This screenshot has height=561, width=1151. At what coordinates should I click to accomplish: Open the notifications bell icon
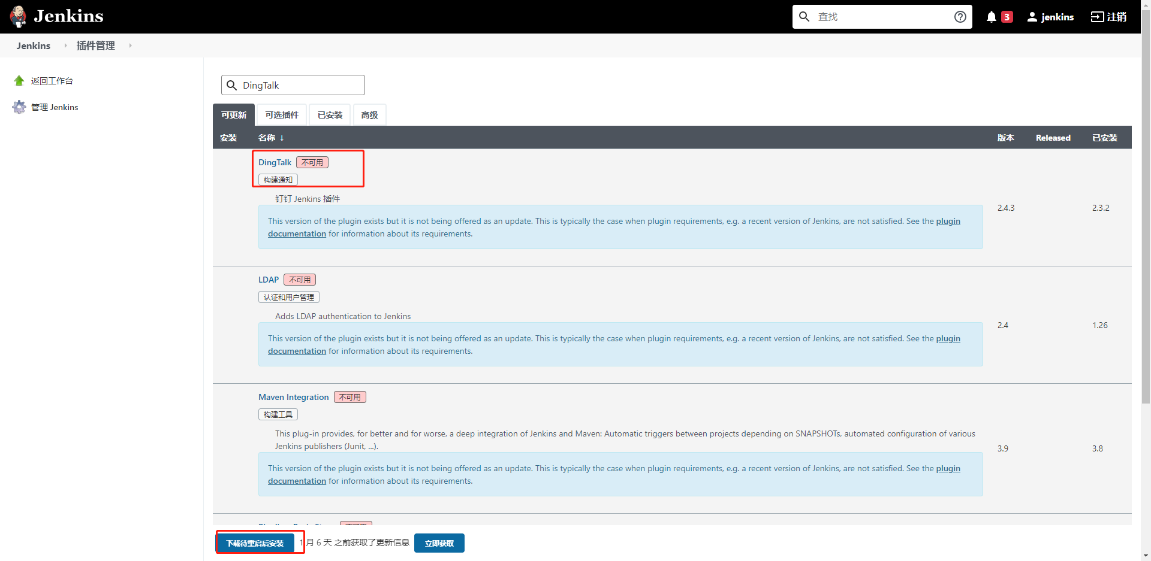[x=992, y=17]
